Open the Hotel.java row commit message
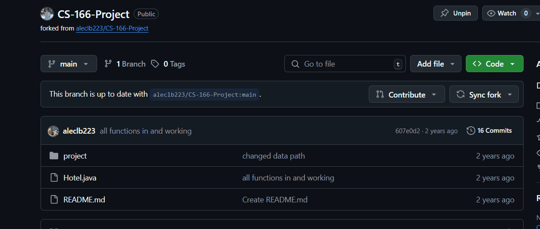Screen dimensions: 540x229 tap(288, 178)
